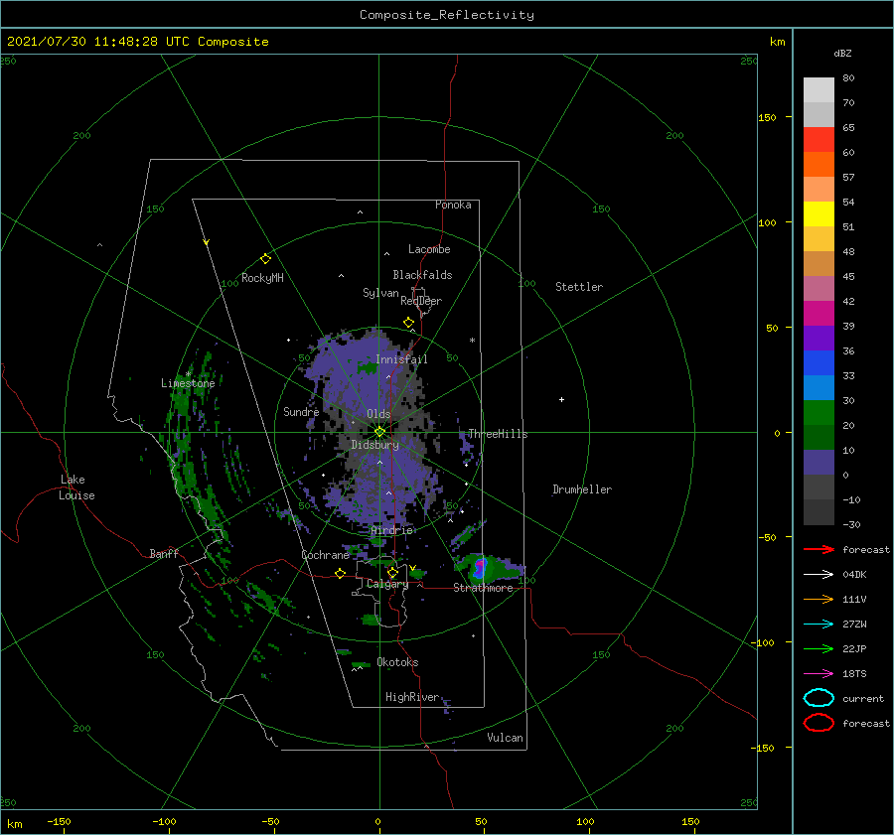Image resolution: width=894 pixels, height=835 pixels.
Task: Click the ThreeHills label
Action: 498,434
